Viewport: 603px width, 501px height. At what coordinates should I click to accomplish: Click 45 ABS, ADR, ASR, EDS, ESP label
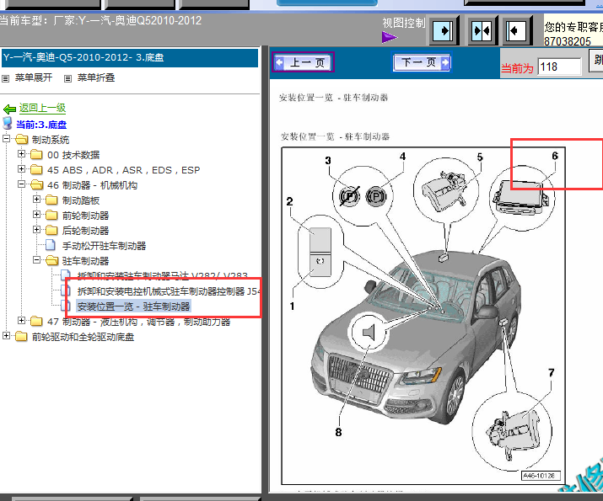(123, 170)
